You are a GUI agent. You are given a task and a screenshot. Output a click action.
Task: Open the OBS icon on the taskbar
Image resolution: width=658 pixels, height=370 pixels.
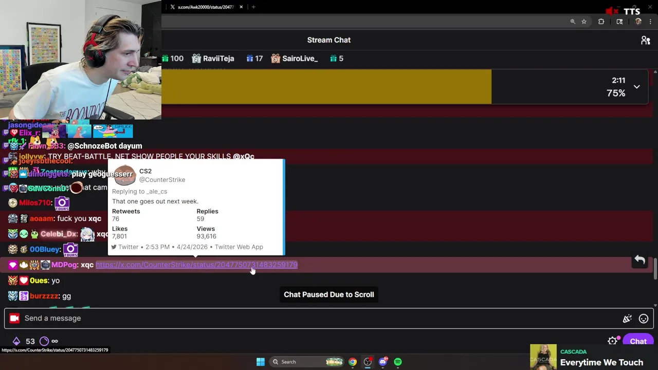click(368, 362)
